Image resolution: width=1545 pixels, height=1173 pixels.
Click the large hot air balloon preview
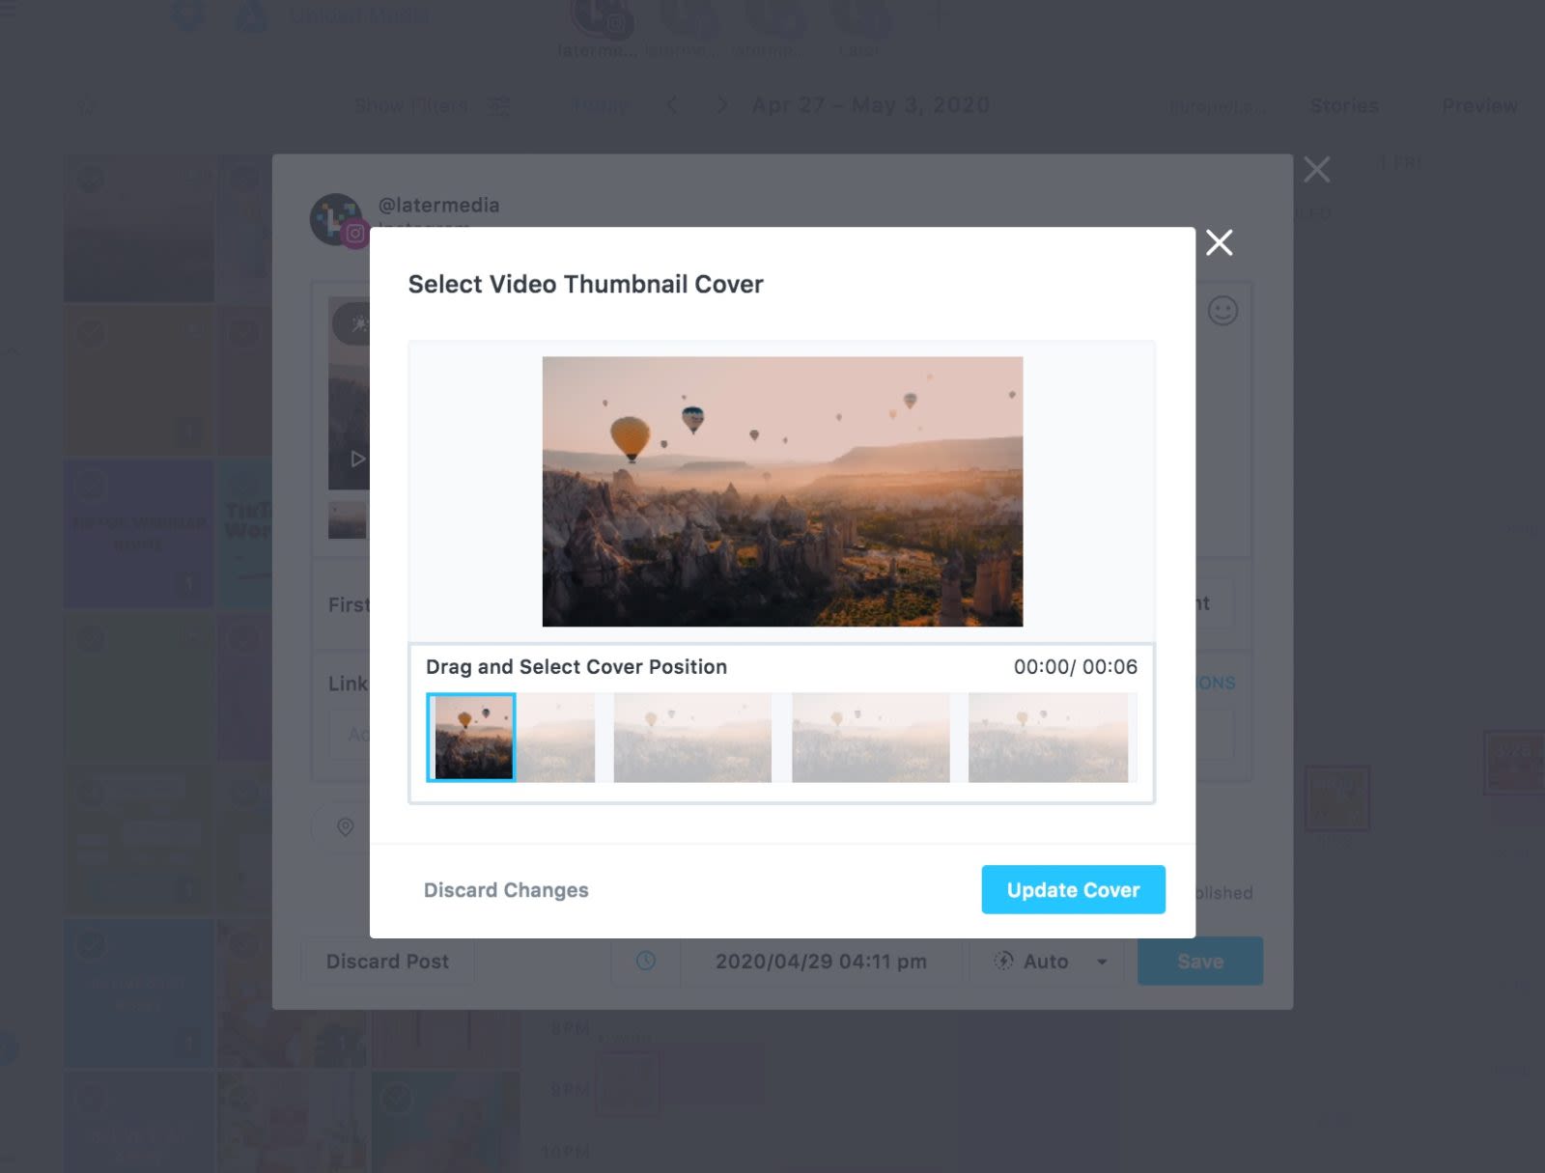point(782,491)
